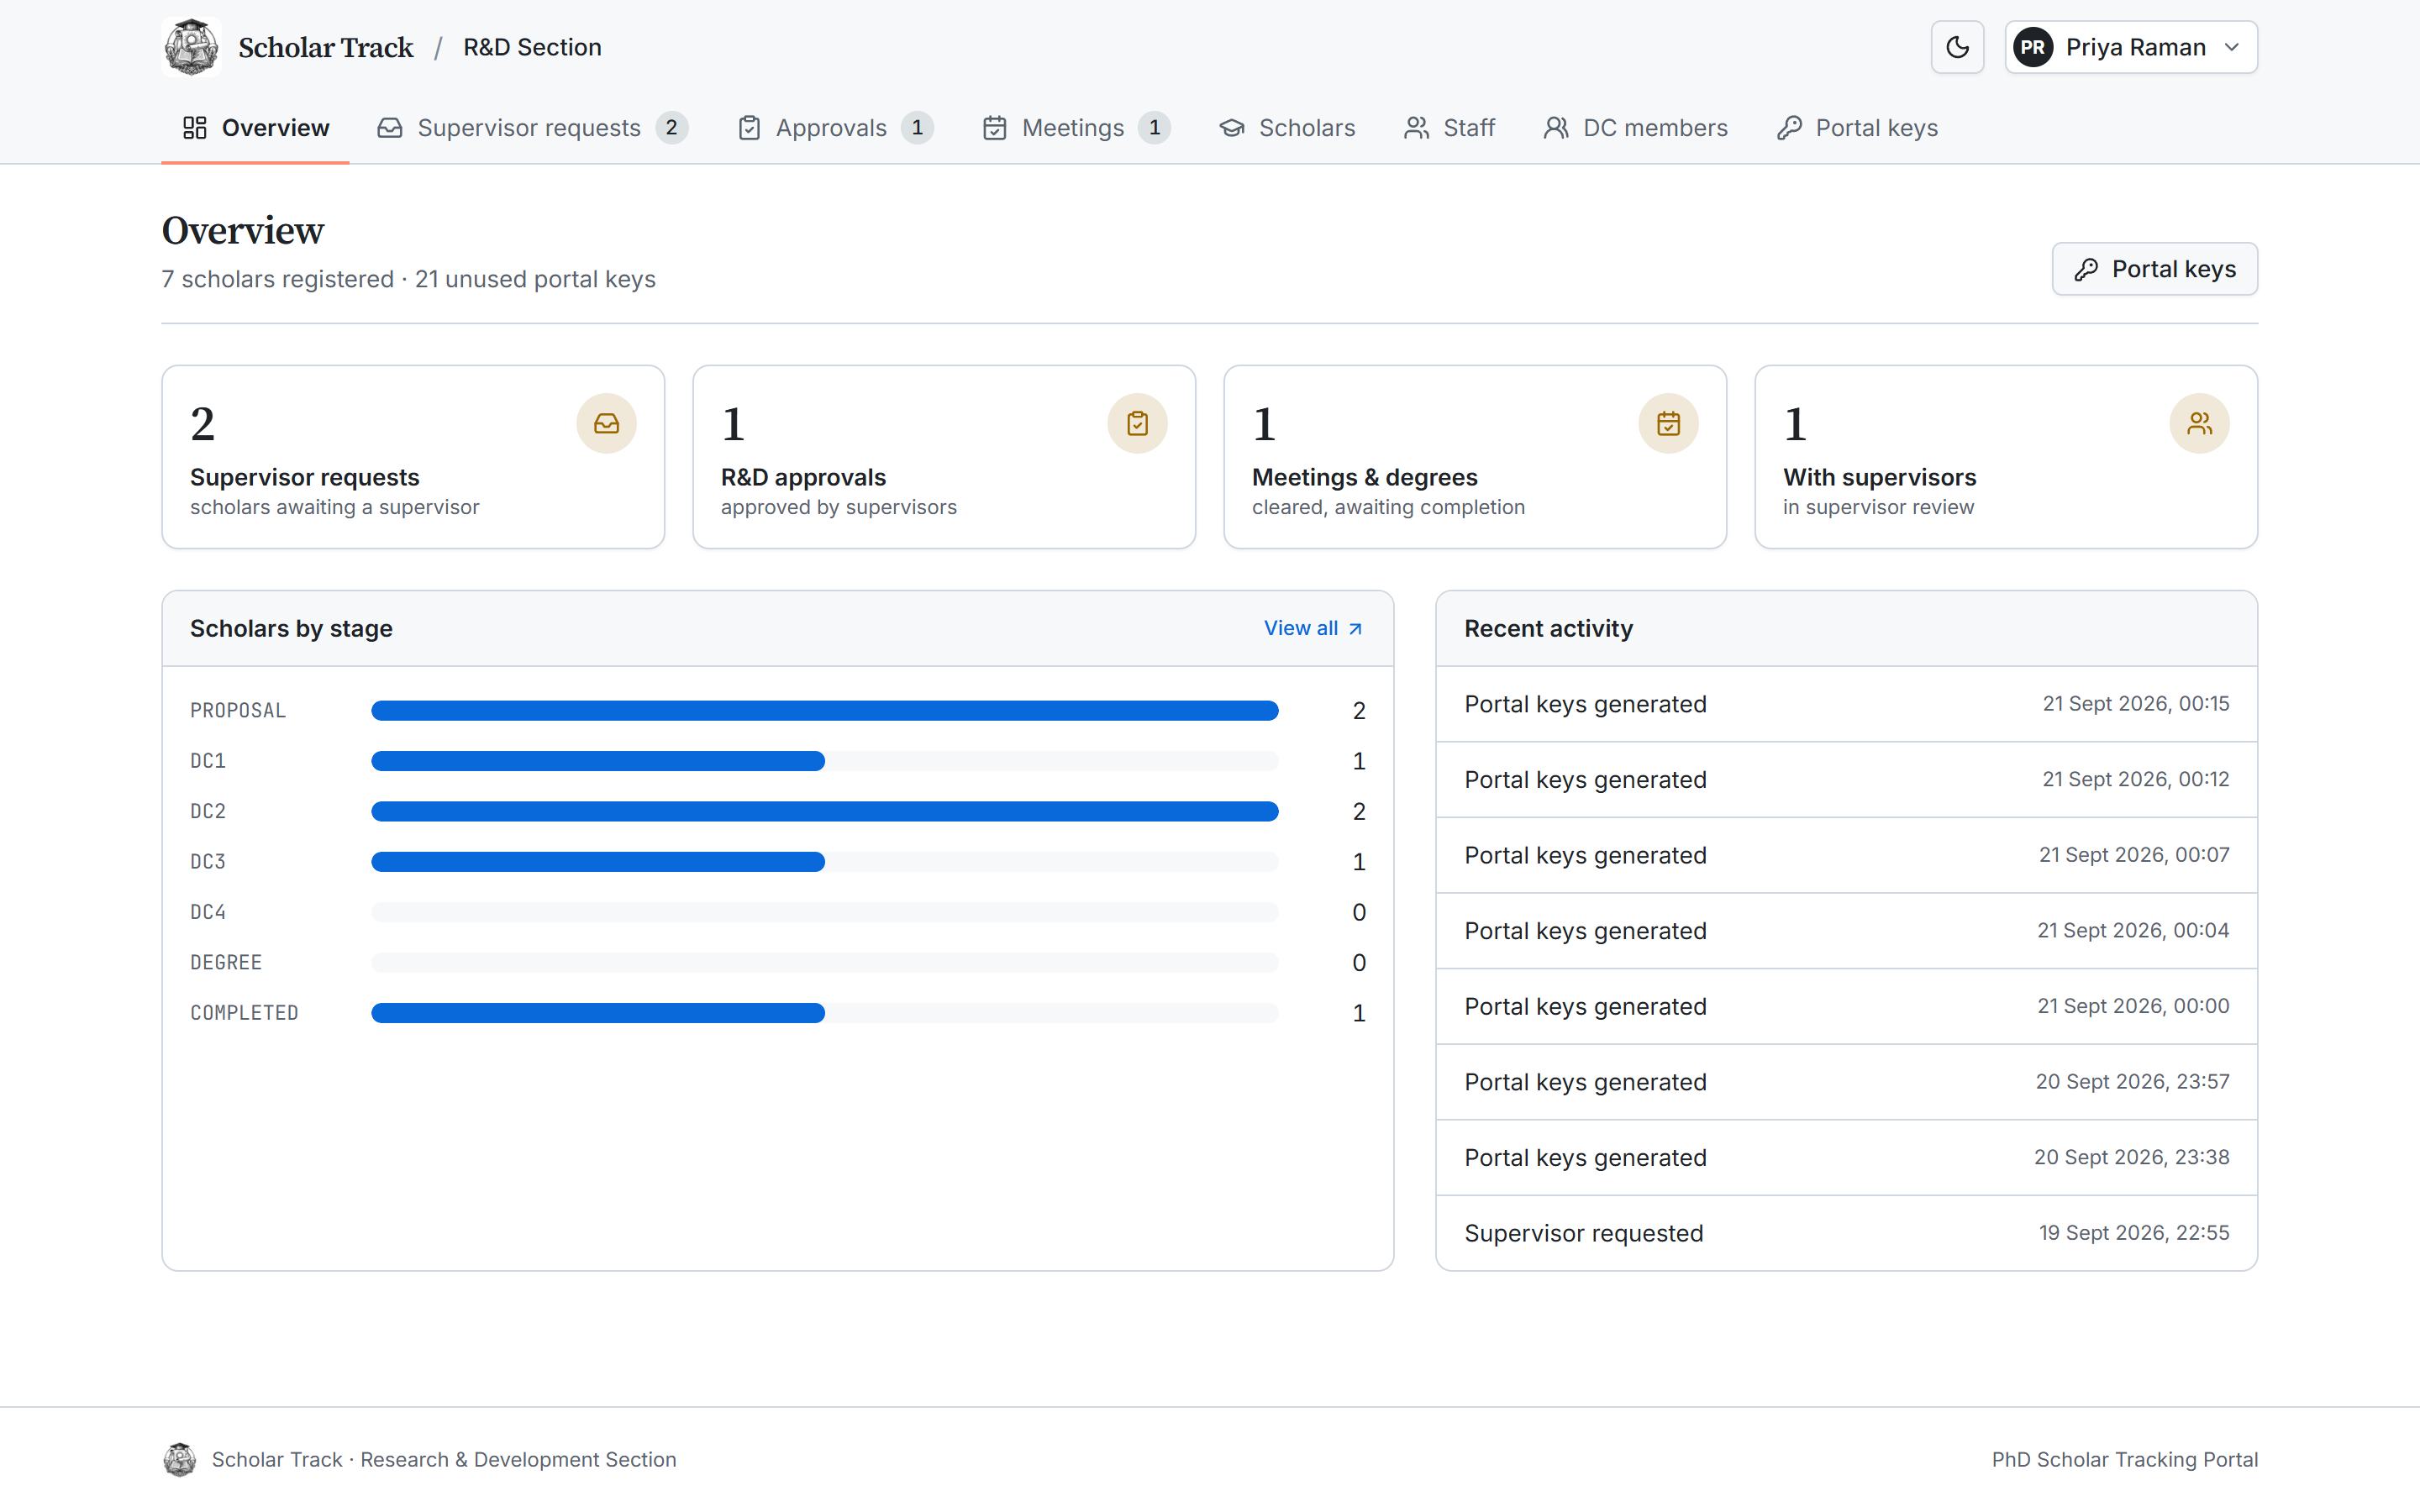Click the badge count 1 on Meetings tab
This screenshot has height=1512, width=2420.
(1154, 128)
